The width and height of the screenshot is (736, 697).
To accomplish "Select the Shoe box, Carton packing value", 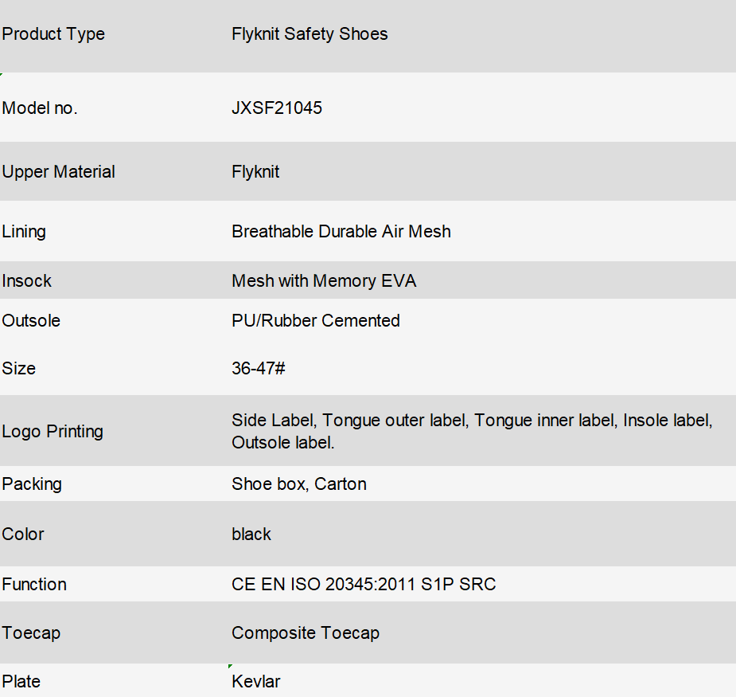I will pos(299,484).
